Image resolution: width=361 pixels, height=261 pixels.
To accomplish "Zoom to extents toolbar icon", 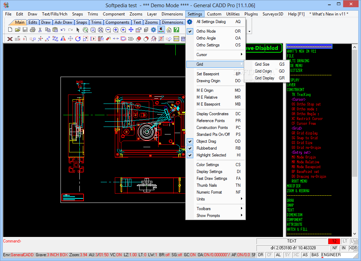I will pyautogui.click(x=101, y=30).
